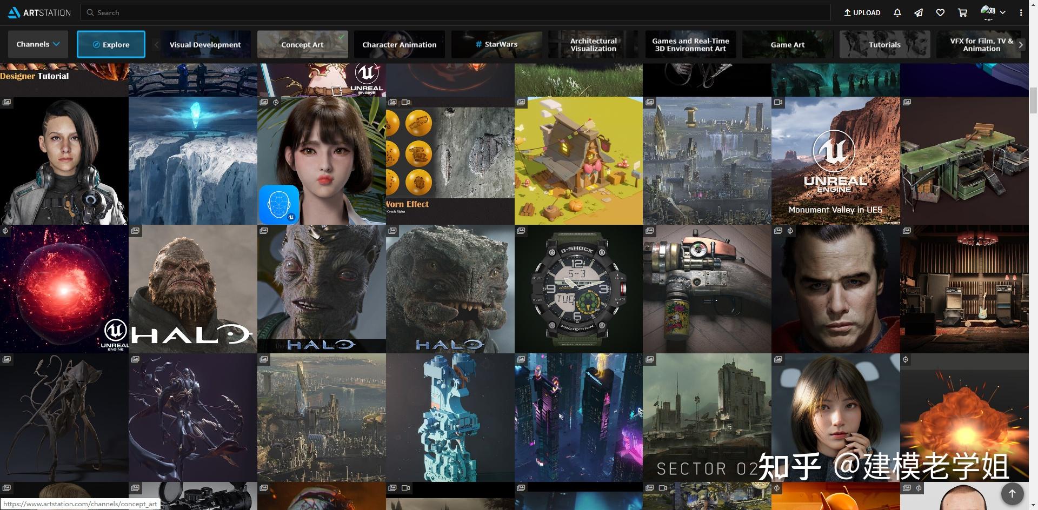Click the Upload button
Image resolution: width=1038 pixels, height=510 pixels.
862,12
